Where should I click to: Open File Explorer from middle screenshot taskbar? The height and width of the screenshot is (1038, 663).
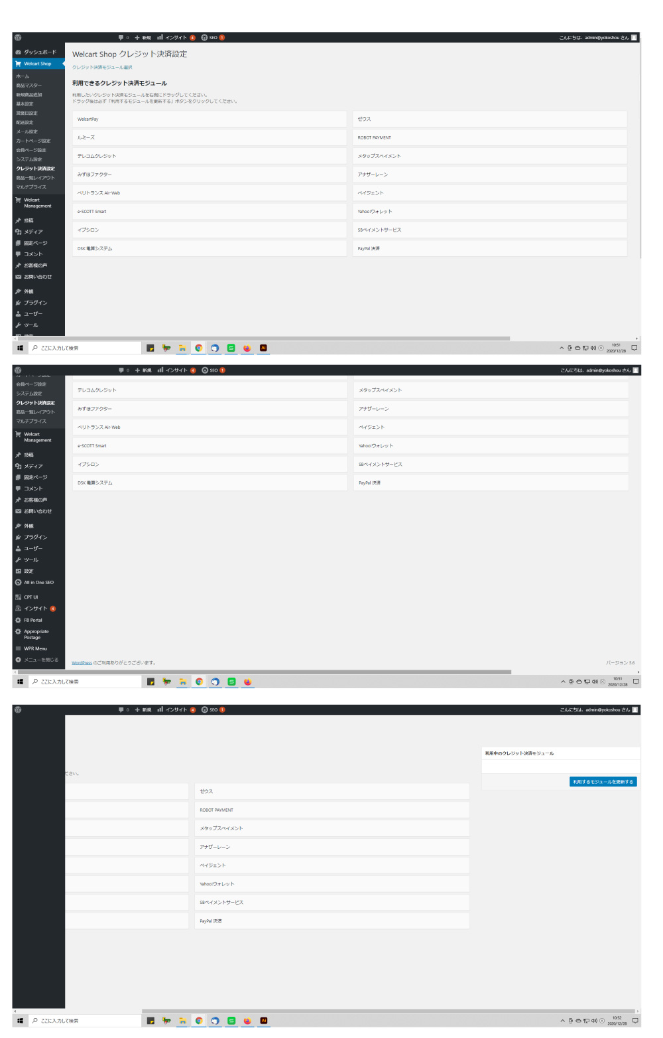tap(182, 682)
